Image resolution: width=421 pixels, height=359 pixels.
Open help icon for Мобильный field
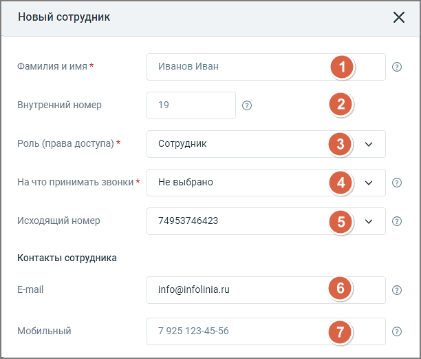click(x=397, y=331)
